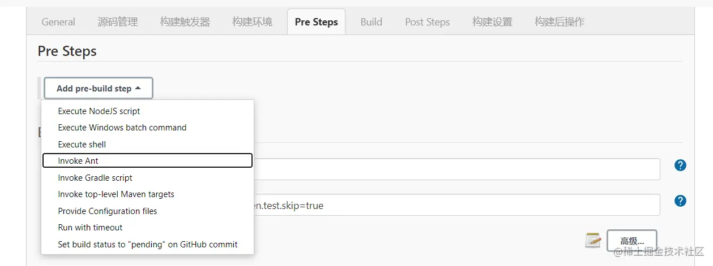713x266 pixels.
Task: Click the notepad icon beside 高级 button
Action: click(592, 240)
